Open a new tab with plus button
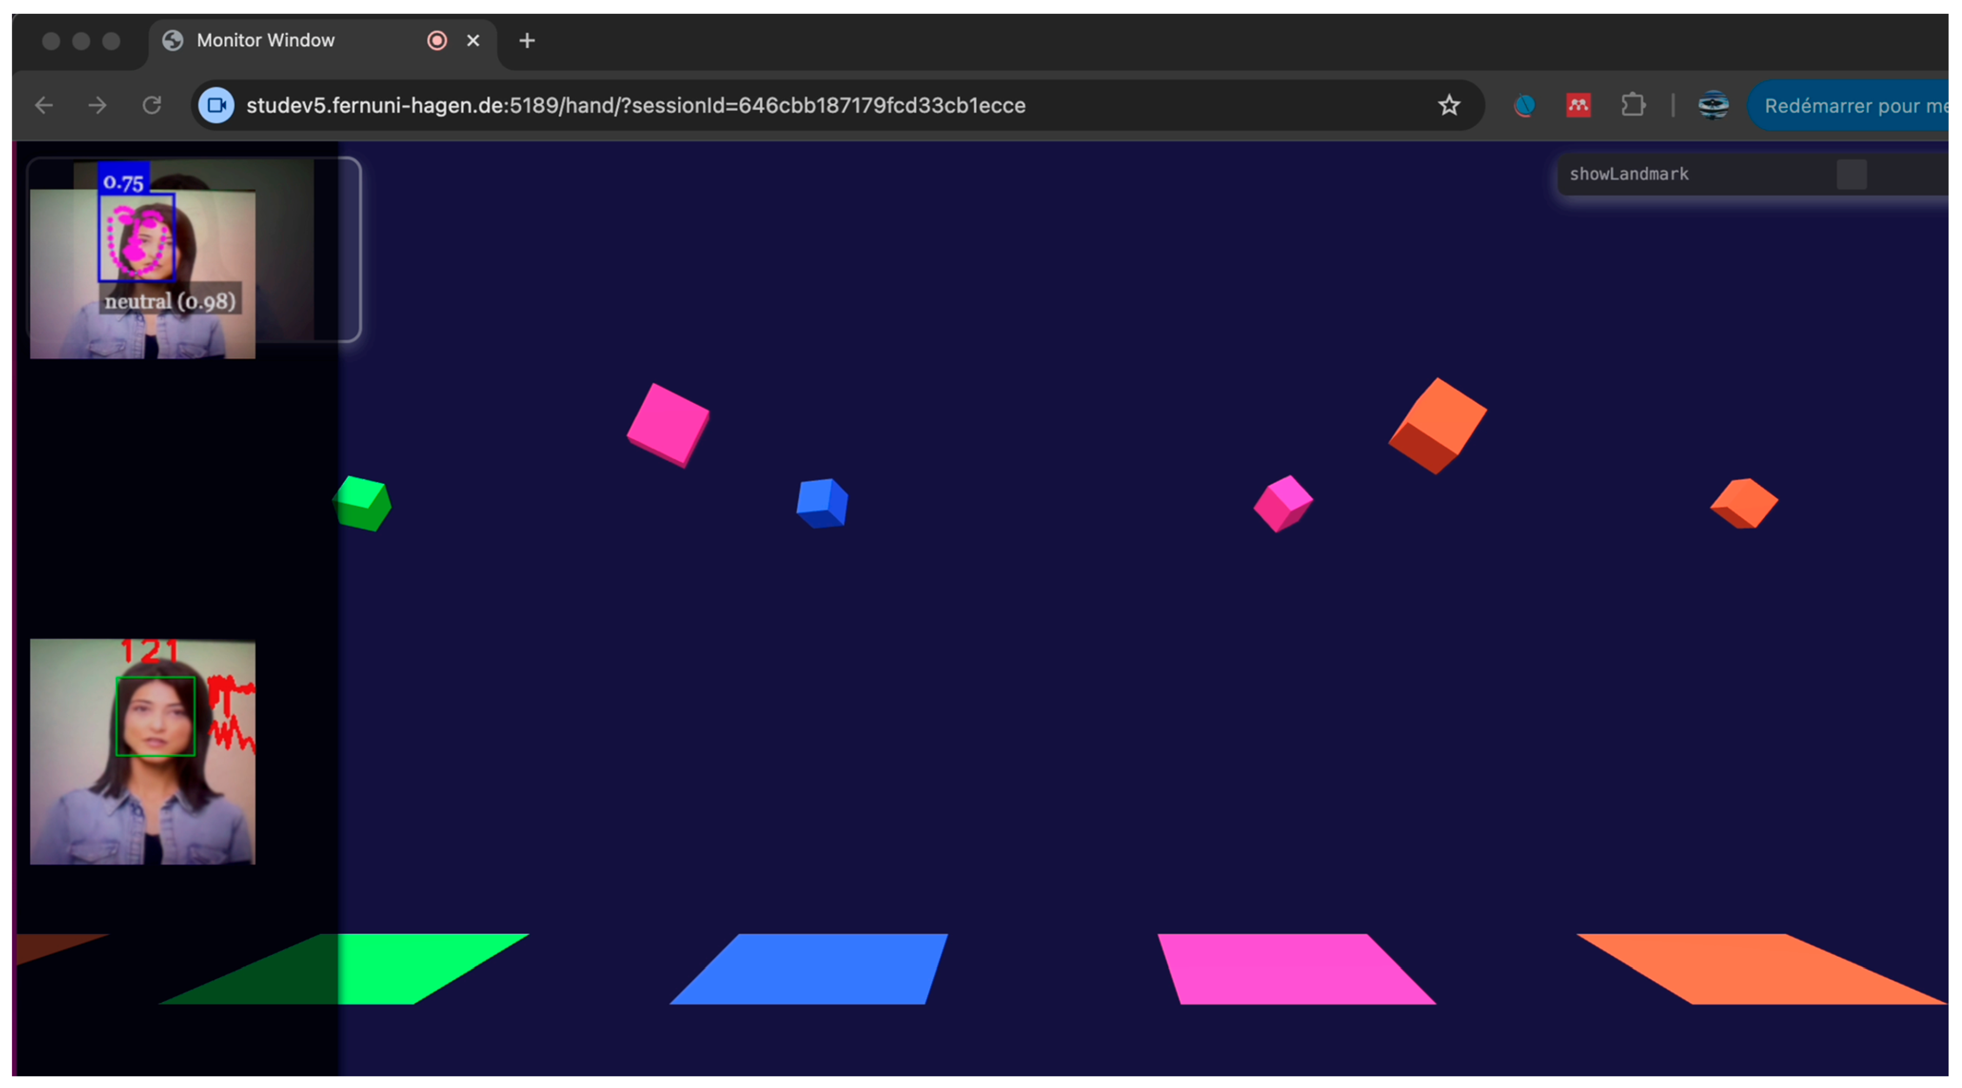This screenshot has height=1088, width=1962. coord(527,40)
